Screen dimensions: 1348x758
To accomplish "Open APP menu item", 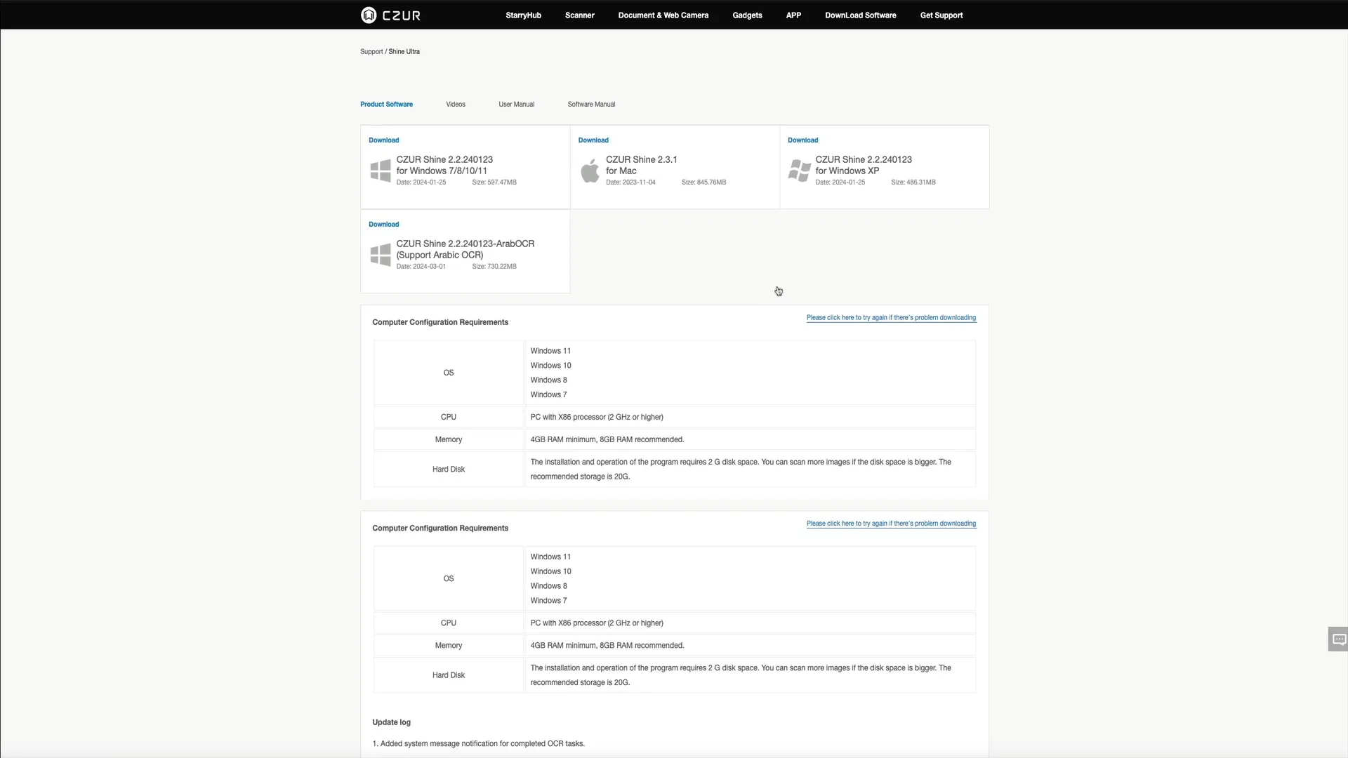I will coord(793,15).
